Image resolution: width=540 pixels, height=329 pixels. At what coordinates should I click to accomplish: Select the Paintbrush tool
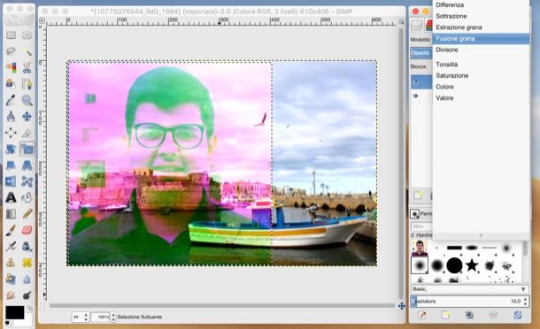11,230
